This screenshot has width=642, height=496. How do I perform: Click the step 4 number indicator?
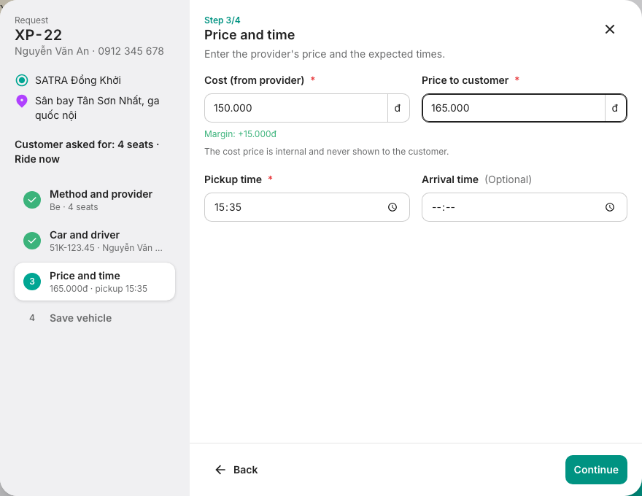point(32,318)
